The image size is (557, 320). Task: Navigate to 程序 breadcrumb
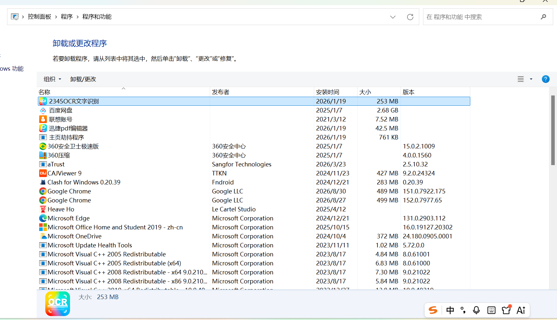click(x=67, y=17)
